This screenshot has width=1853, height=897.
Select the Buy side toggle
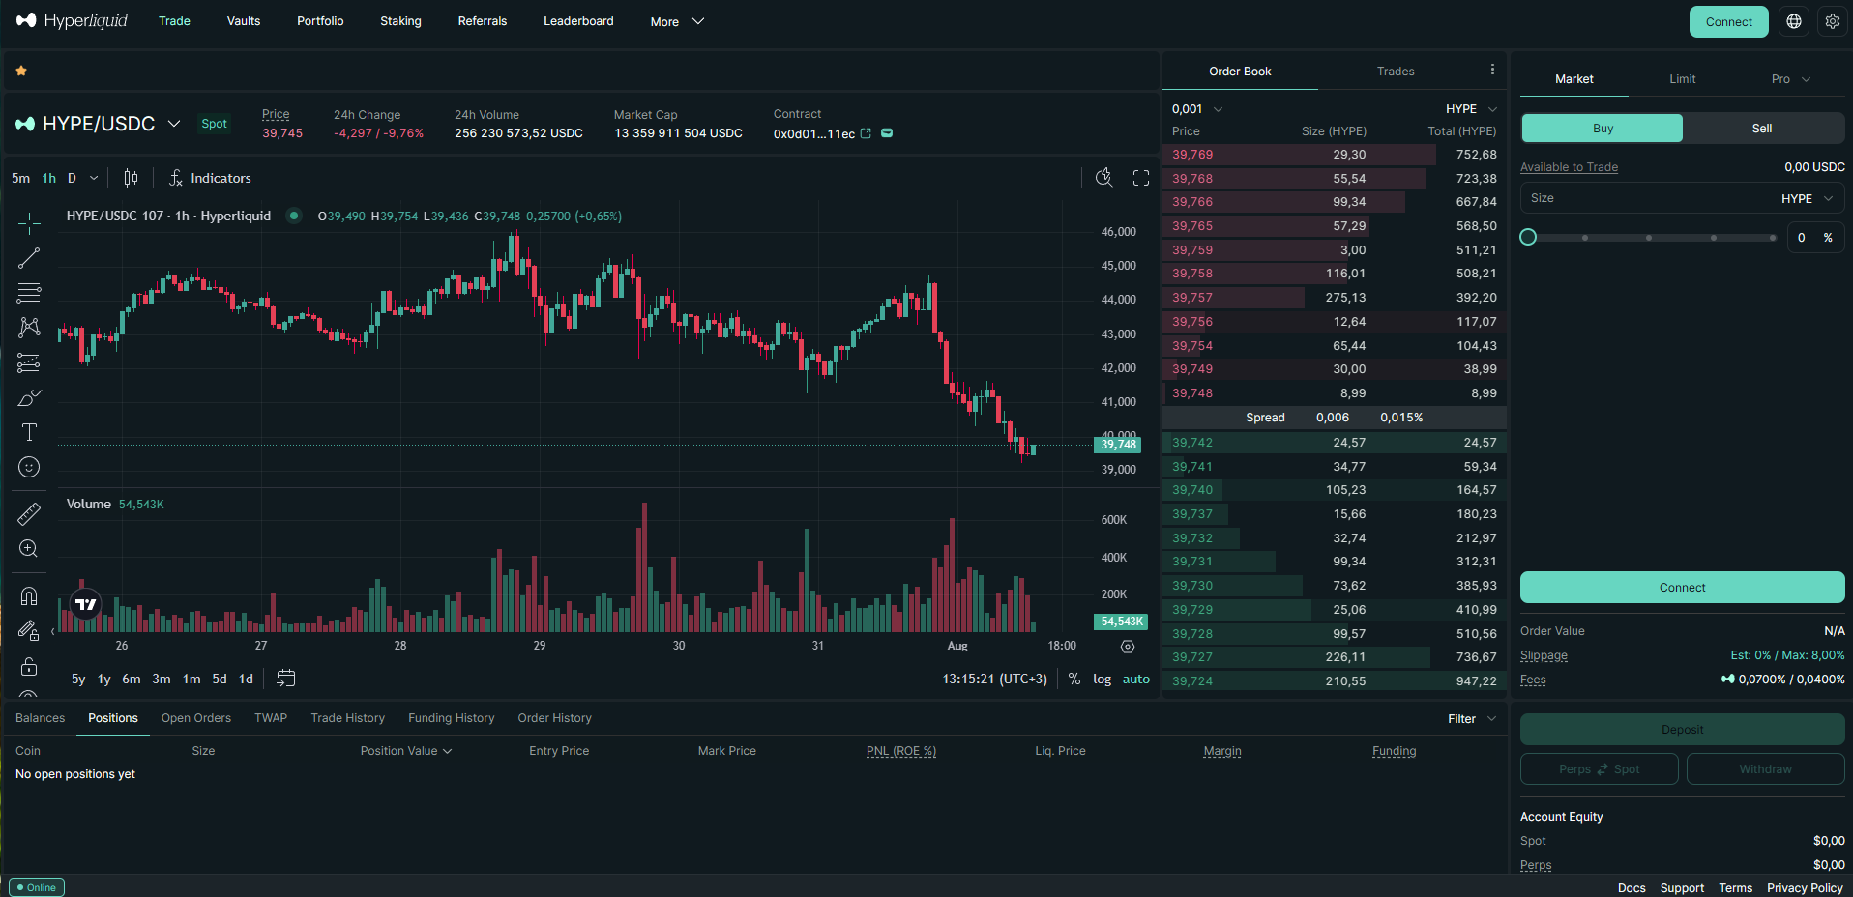click(x=1603, y=129)
